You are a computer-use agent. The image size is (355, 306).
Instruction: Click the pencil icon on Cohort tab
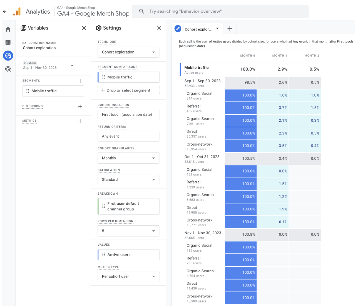click(178, 29)
